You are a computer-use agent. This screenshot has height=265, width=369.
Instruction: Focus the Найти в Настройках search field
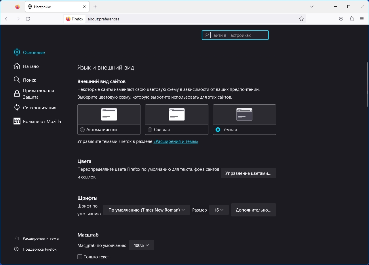coord(235,35)
